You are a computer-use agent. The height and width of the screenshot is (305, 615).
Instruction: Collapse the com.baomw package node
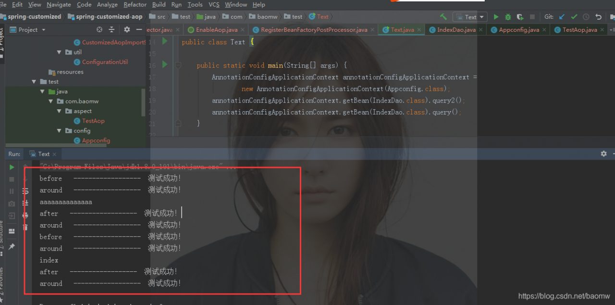(x=51, y=102)
